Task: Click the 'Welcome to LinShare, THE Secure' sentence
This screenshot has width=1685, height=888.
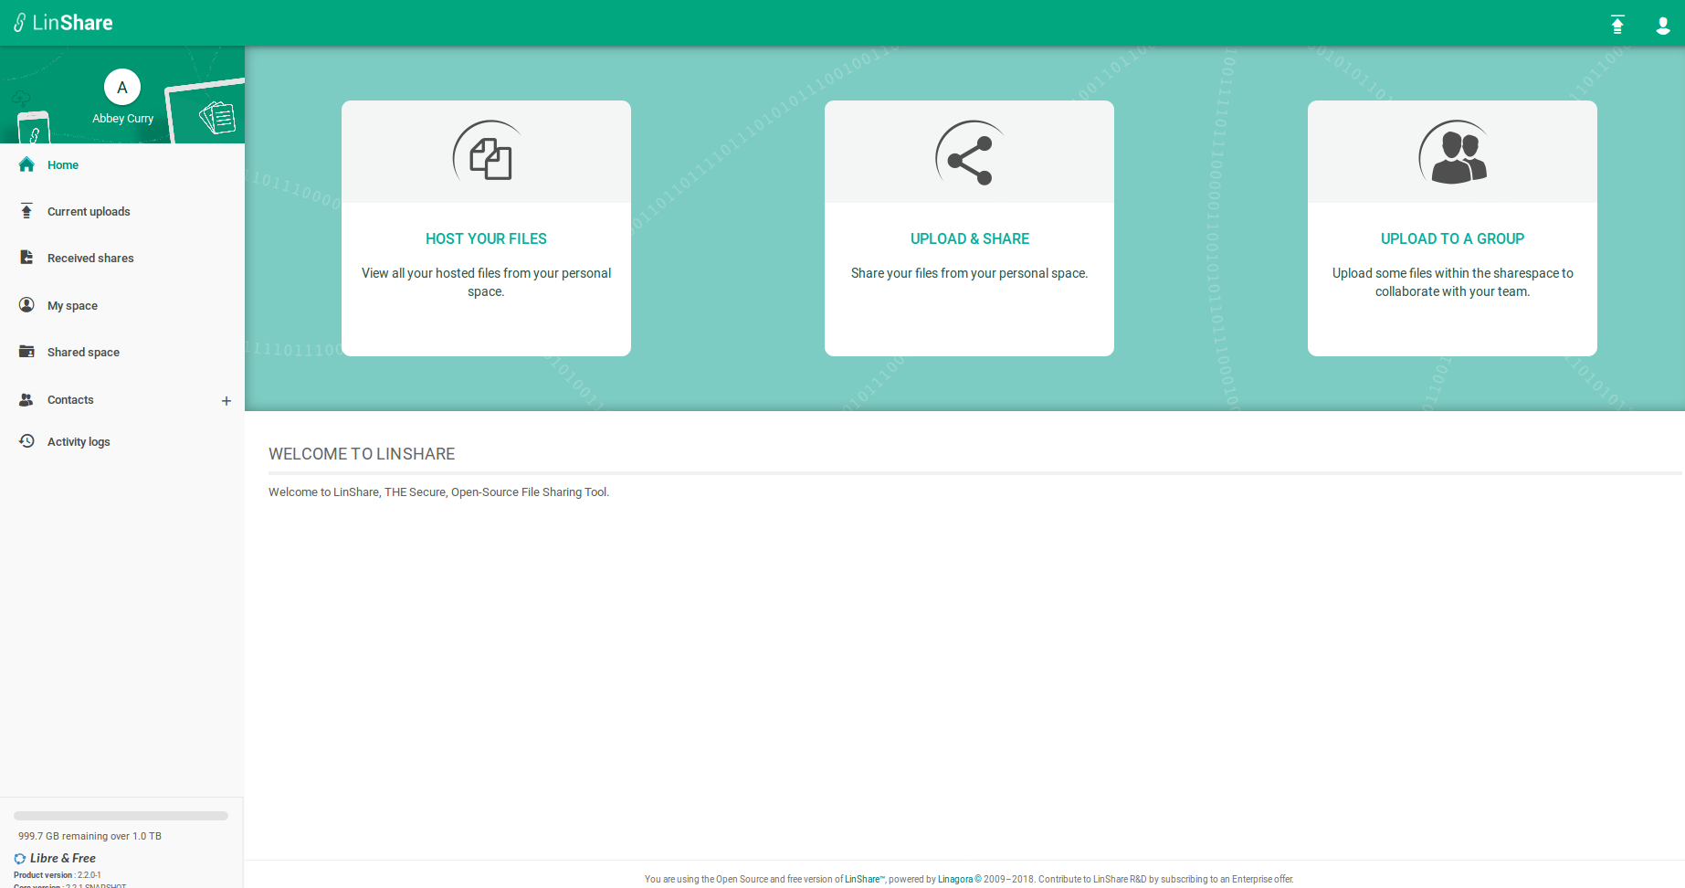Action: coord(438,492)
